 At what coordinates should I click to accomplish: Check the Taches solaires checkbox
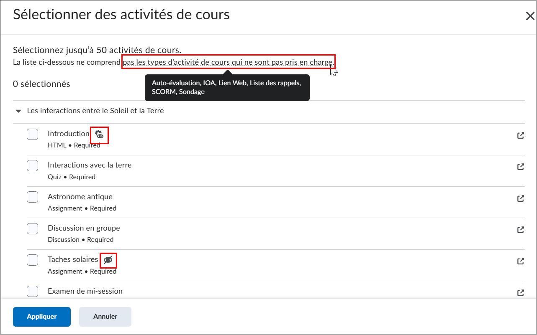tap(32, 260)
